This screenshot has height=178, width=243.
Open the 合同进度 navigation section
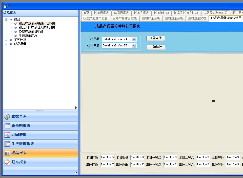coord(40,135)
